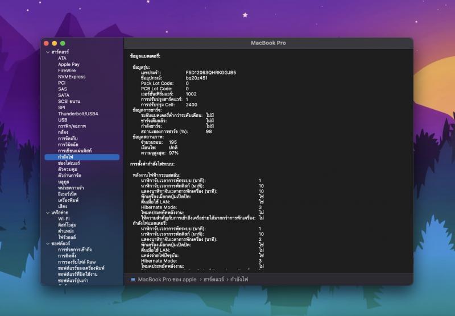Image resolution: width=455 pixels, height=316 pixels.
Task: Select PCI in the hardware list
Action: tap(61, 83)
